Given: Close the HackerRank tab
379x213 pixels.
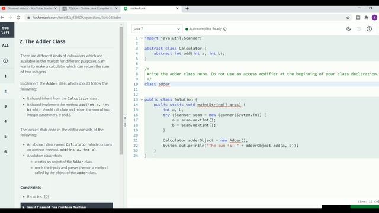Looking at the screenshot, I should click(178, 8).
